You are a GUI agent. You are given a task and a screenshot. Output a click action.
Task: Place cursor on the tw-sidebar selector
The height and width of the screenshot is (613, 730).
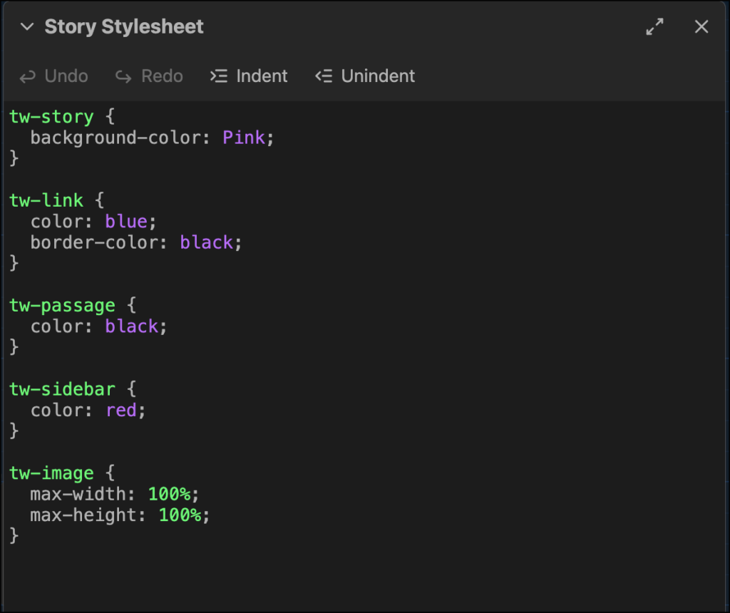[x=62, y=389]
